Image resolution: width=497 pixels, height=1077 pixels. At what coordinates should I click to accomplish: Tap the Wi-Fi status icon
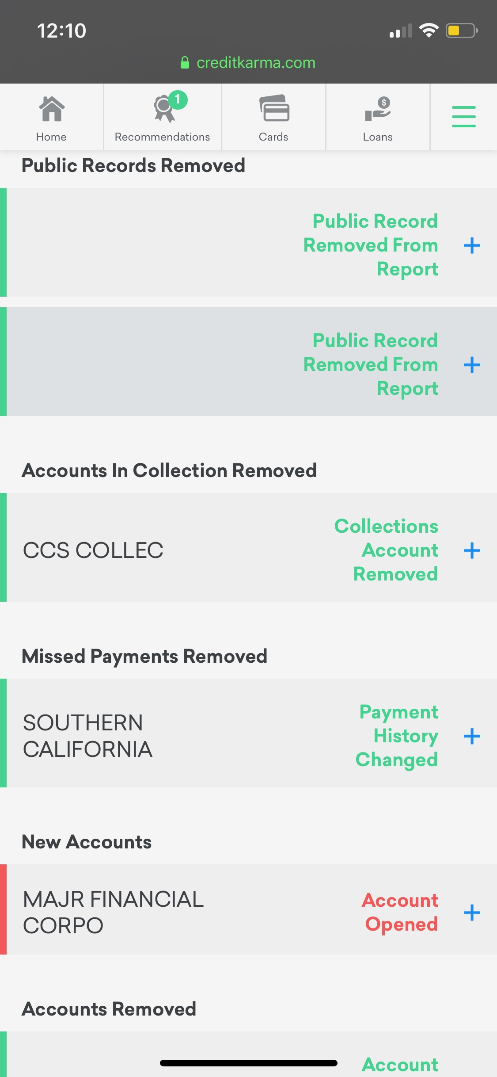coord(429,31)
